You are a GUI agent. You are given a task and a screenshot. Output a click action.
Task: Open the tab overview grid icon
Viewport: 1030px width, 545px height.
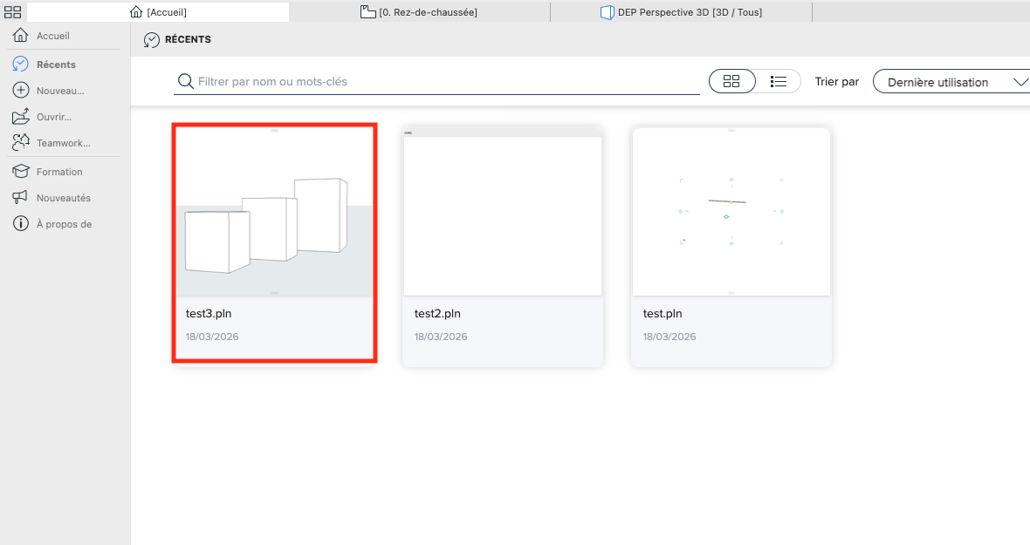tap(12, 12)
